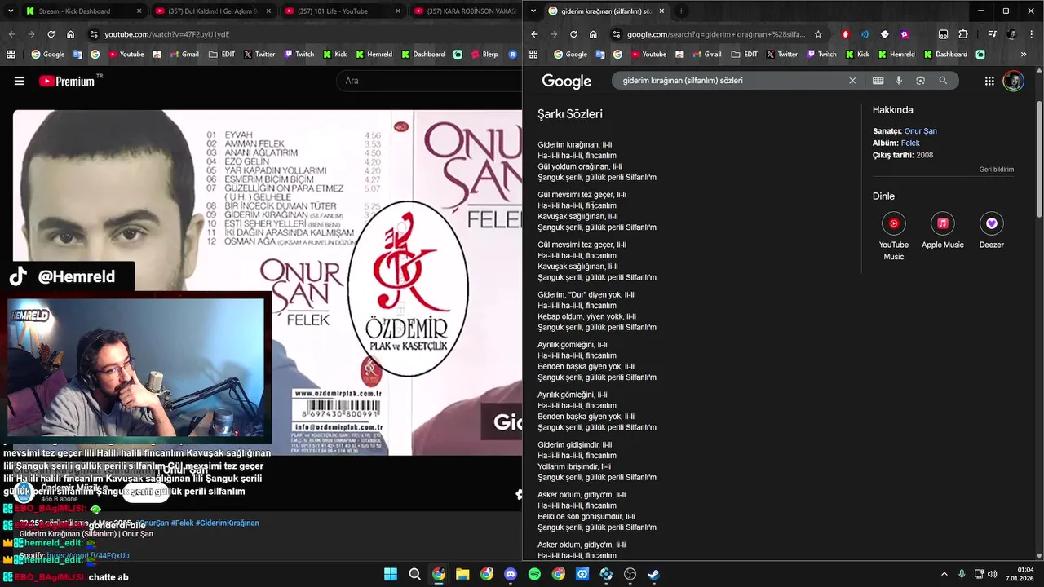Open EDİT bookmarks folder in YouTube window

click(221, 55)
